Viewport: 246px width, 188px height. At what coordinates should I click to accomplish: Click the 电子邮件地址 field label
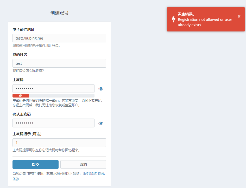tap(24, 29)
